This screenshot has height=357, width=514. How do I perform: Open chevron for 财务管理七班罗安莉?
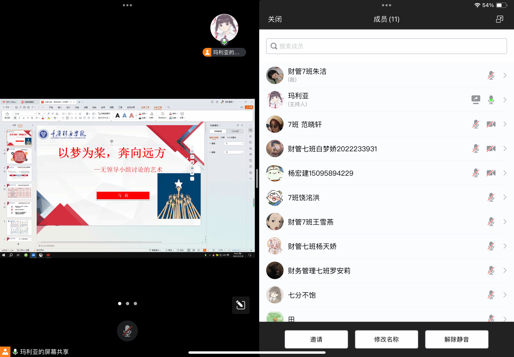(505, 270)
